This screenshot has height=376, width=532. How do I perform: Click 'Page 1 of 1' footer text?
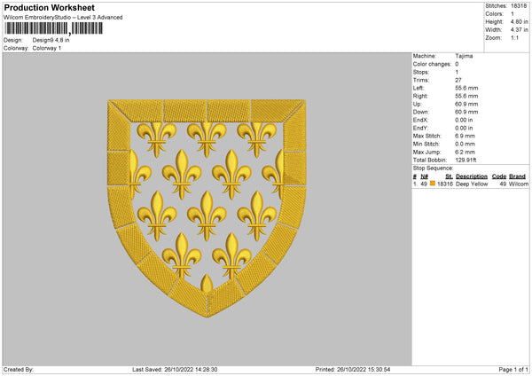coord(513,370)
